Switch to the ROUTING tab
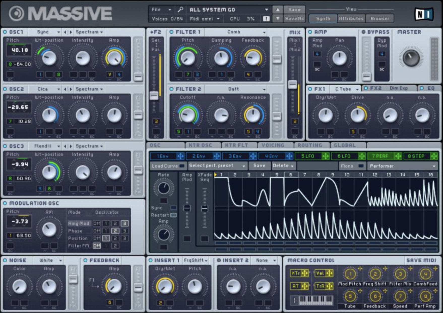Screen dimensions: 443x313 [x=310, y=145]
